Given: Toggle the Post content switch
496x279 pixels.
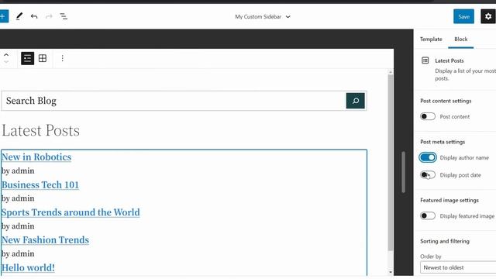Looking at the screenshot, I should (x=428, y=116).
